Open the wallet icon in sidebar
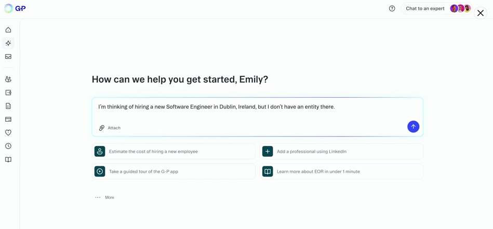This screenshot has width=493, height=229. point(8,92)
